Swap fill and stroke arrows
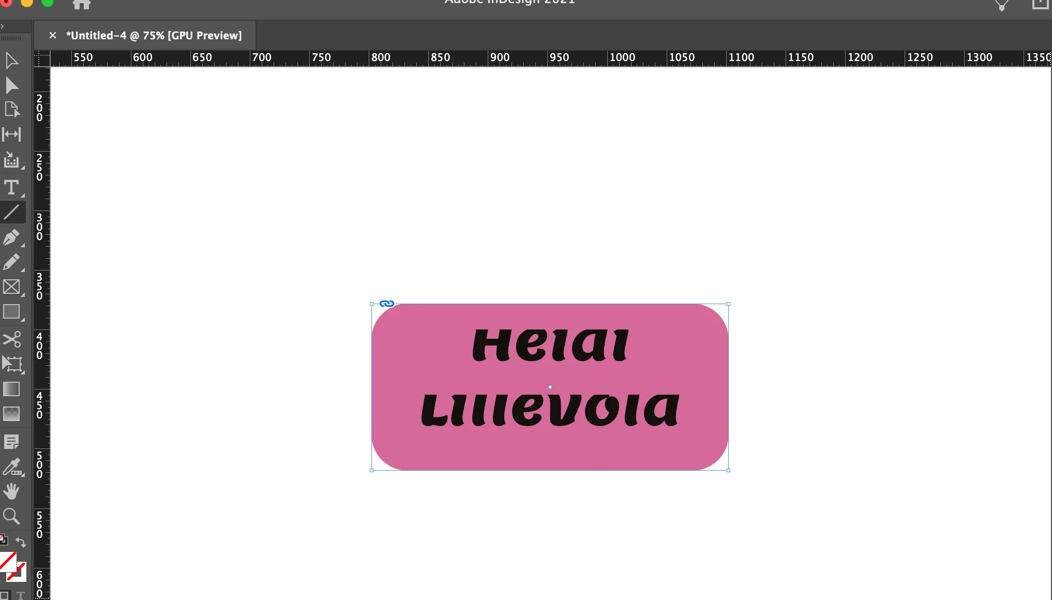 (21, 542)
